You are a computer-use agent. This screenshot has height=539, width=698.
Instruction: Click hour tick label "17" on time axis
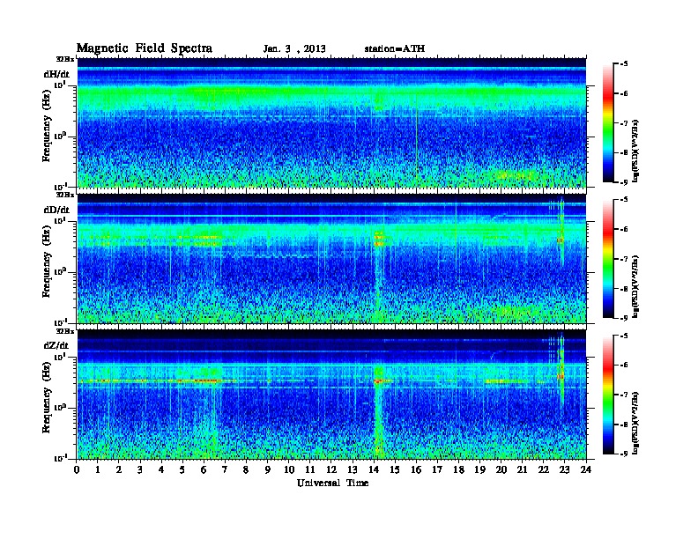437,469
